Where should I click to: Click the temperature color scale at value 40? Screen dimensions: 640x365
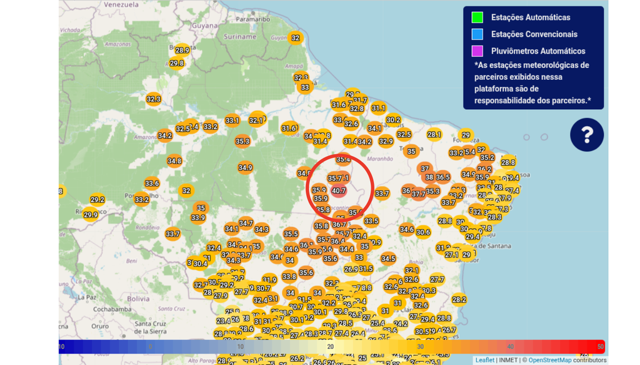(x=510, y=347)
